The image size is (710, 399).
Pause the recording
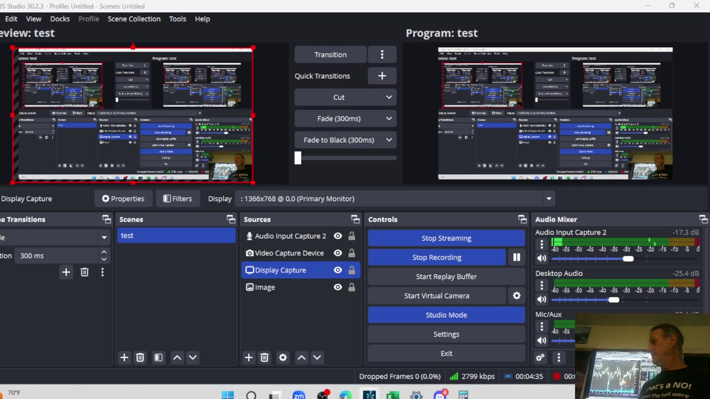click(516, 257)
